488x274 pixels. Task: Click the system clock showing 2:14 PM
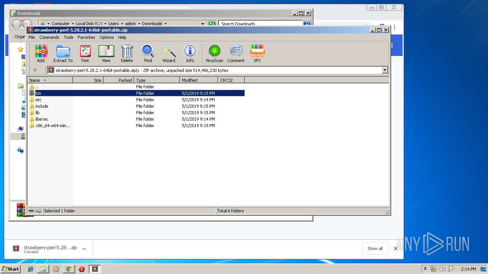tap(468, 269)
